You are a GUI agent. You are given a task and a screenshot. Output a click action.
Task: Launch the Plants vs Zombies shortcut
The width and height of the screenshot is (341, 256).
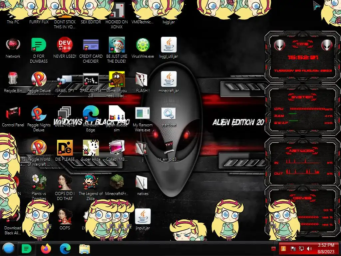(39, 182)
